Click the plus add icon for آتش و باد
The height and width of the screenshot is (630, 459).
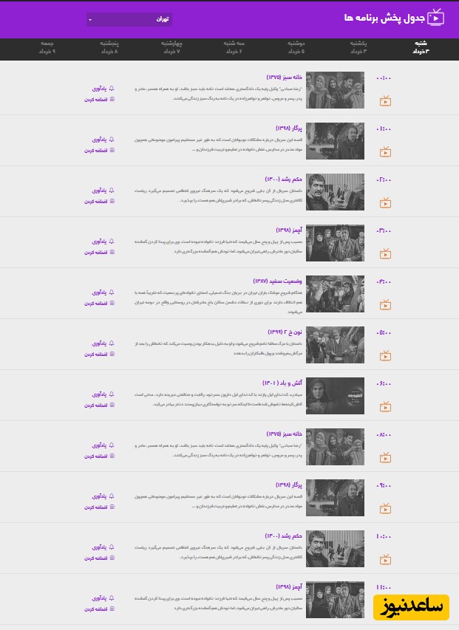tap(112, 405)
